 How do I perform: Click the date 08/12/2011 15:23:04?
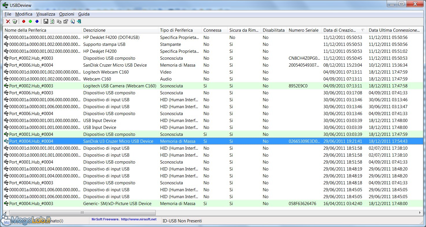point(343,65)
